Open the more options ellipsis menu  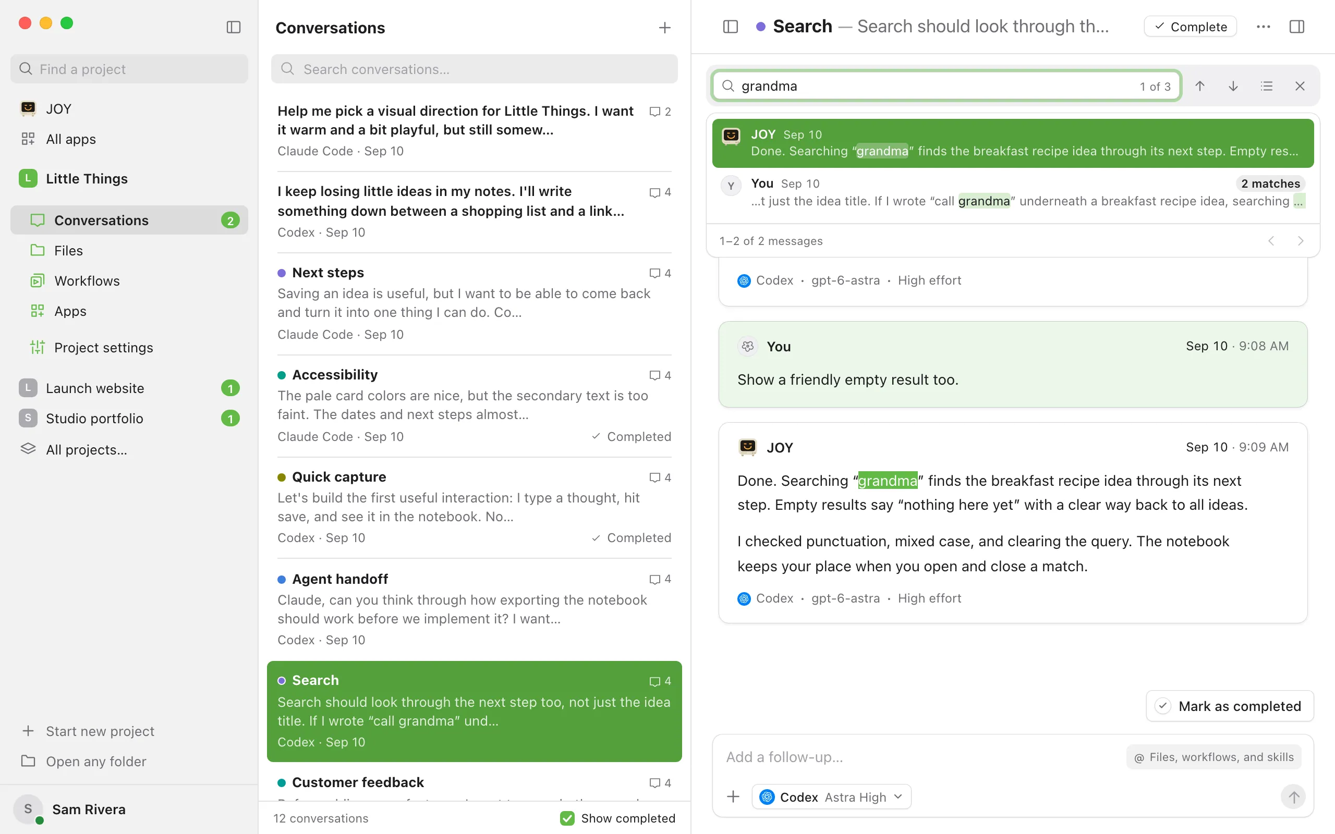[1263, 27]
